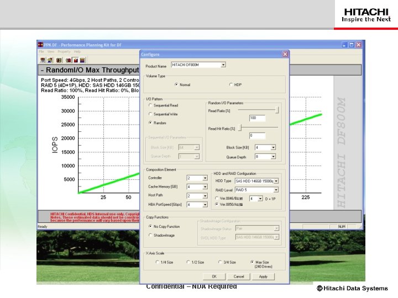Open the Controller count dropdown
This screenshot has height=298, width=398.
(205, 178)
